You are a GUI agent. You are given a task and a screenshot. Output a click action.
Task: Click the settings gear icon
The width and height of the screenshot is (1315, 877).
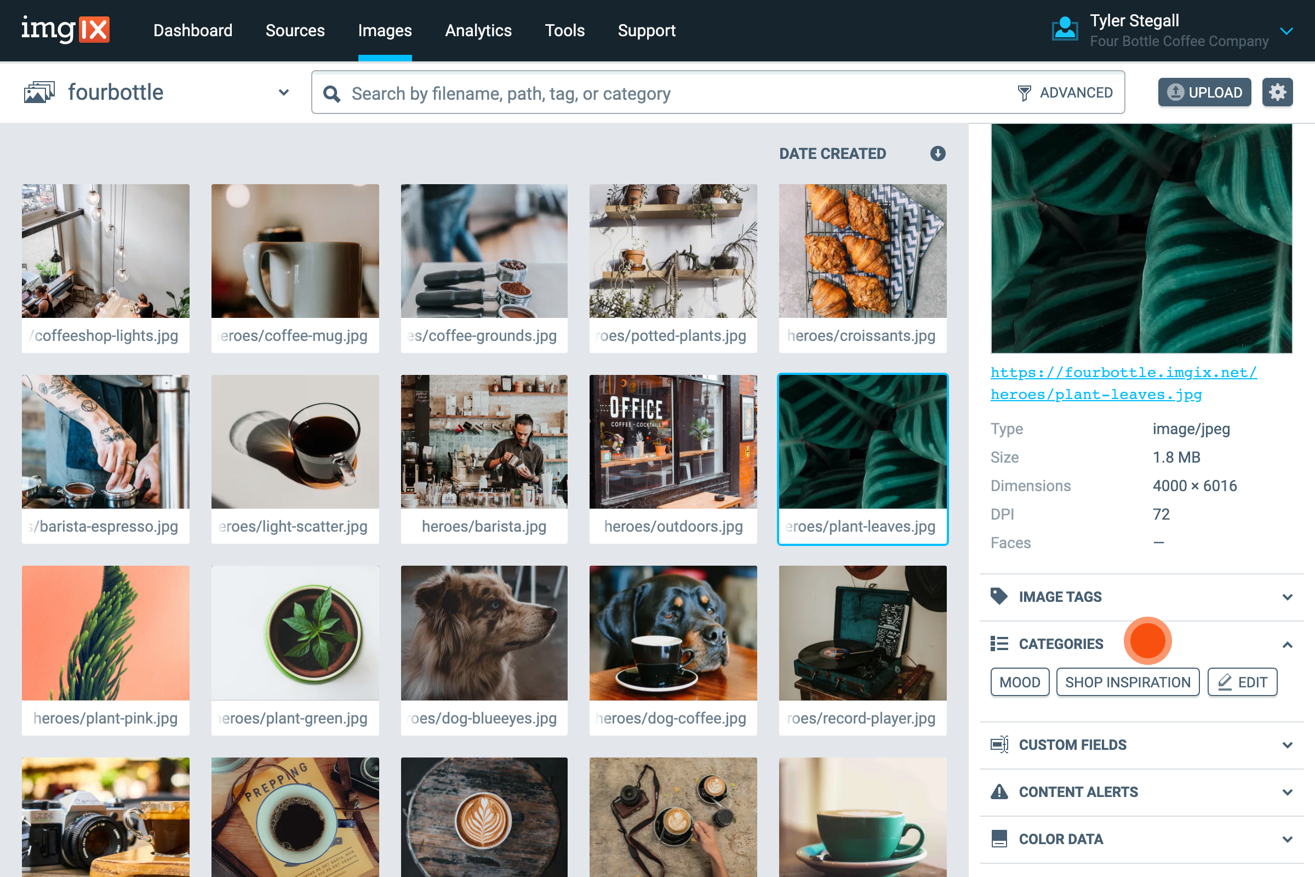click(x=1277, y=92)
